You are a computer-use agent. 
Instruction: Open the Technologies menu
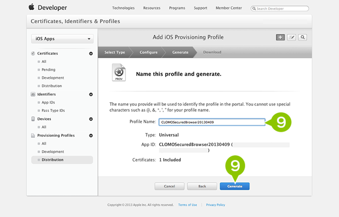(x=123, y=8)
